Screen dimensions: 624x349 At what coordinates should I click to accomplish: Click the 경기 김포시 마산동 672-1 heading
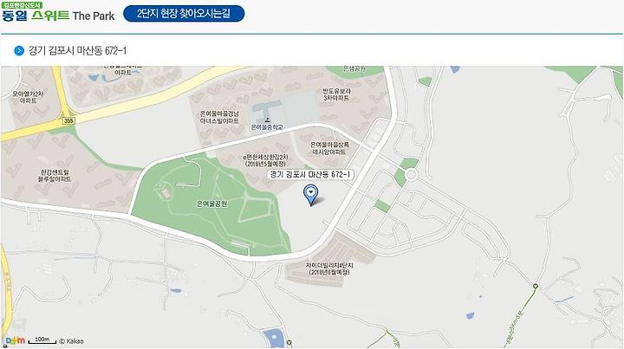click(x=78, y=51)
